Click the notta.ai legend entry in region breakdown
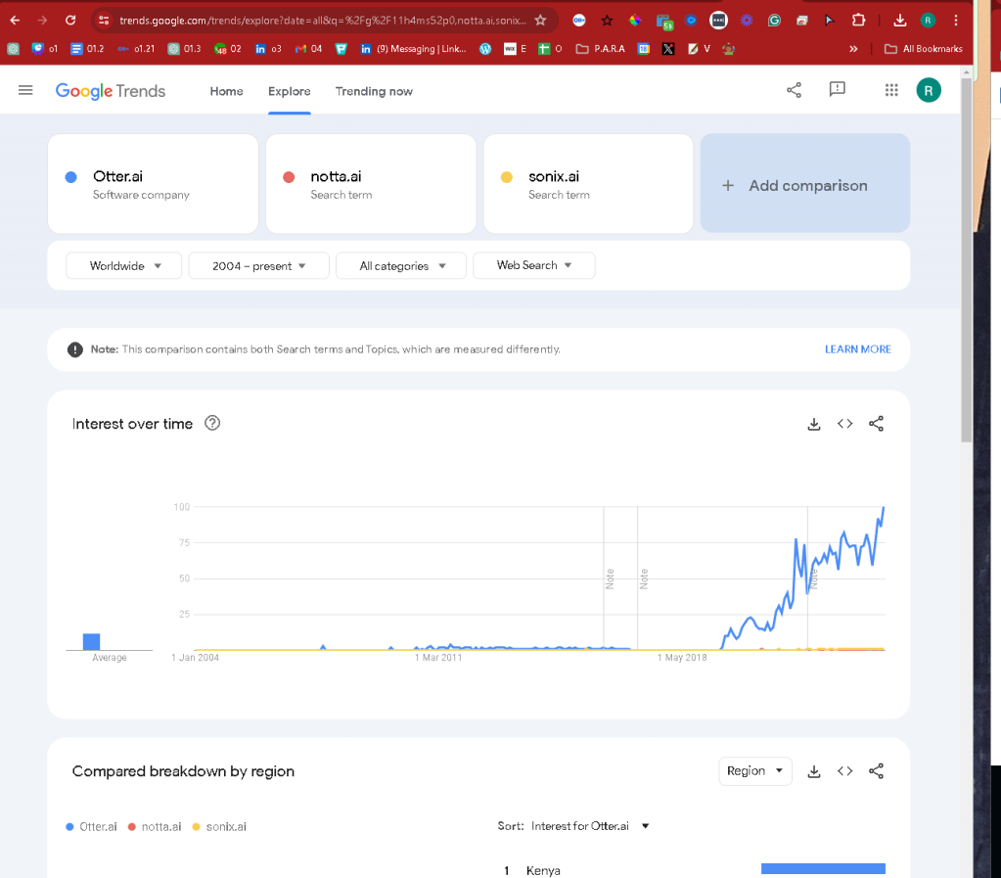This screenshot has width=1001, height=878. (155, 827)
